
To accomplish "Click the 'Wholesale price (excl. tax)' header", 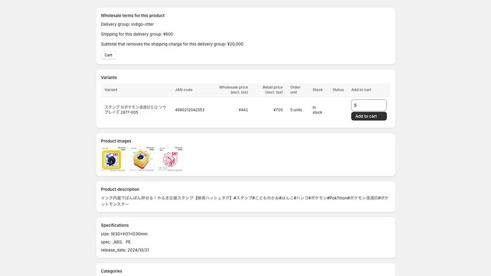I will pyautogui.click(x=233, y=90).
